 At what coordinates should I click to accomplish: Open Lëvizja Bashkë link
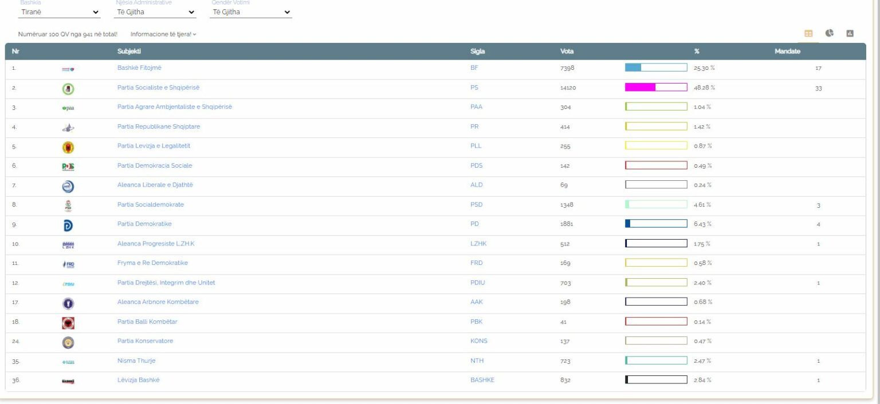pos(138,380)
